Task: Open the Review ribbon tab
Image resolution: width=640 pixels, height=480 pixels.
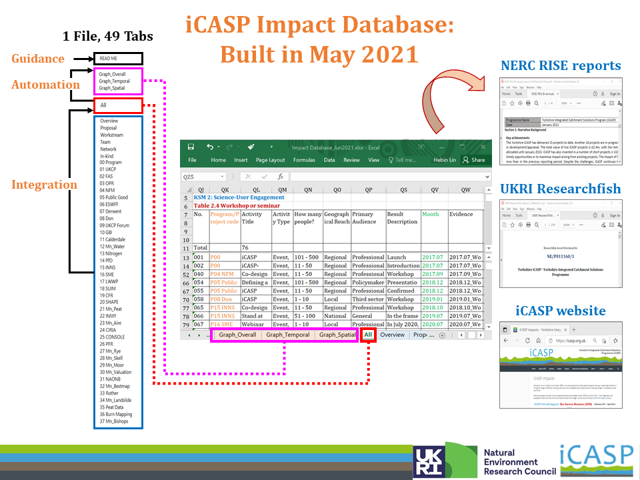Action: [x=351, y=160]
